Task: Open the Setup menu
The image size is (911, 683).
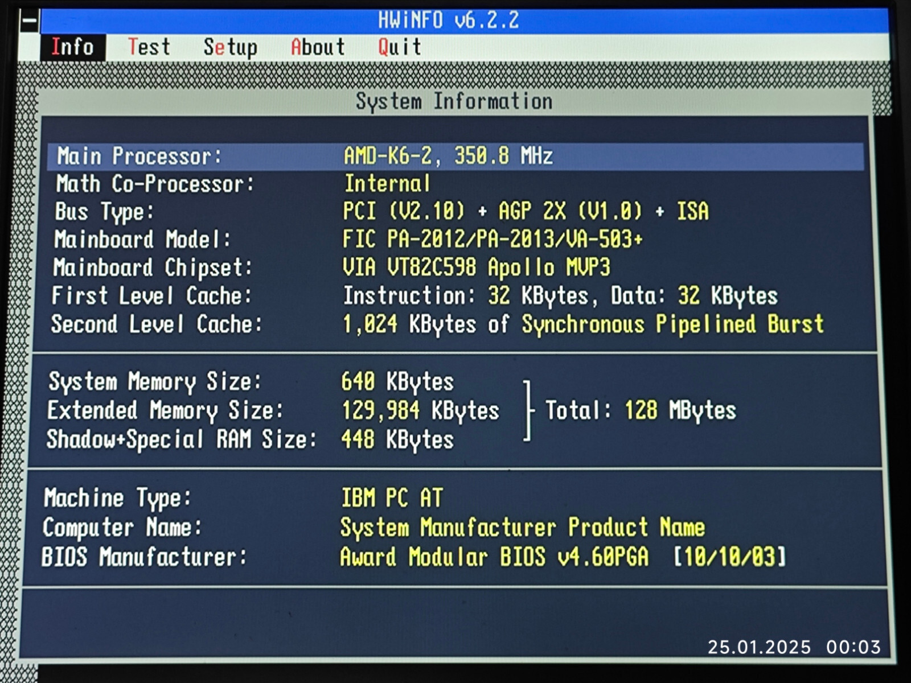Action: coord(230,47)
